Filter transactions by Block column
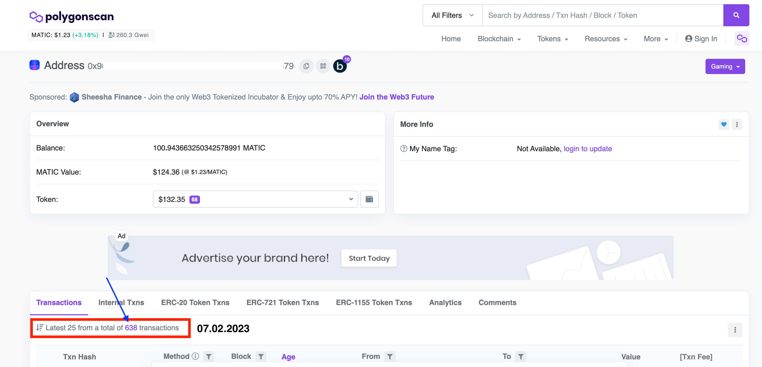The height and width of the screenshot is (367, 762). coord(261,357)
